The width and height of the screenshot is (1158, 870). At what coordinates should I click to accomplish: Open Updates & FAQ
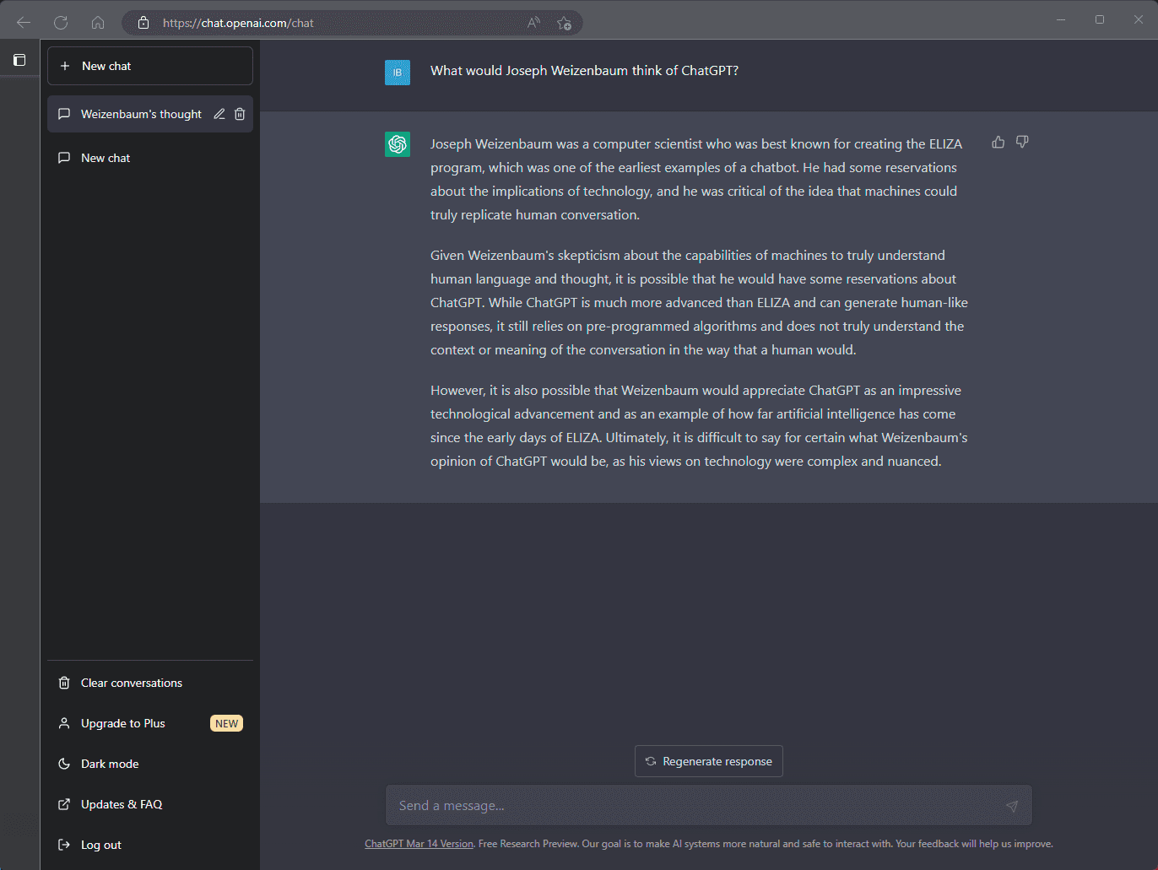[150, 804]
